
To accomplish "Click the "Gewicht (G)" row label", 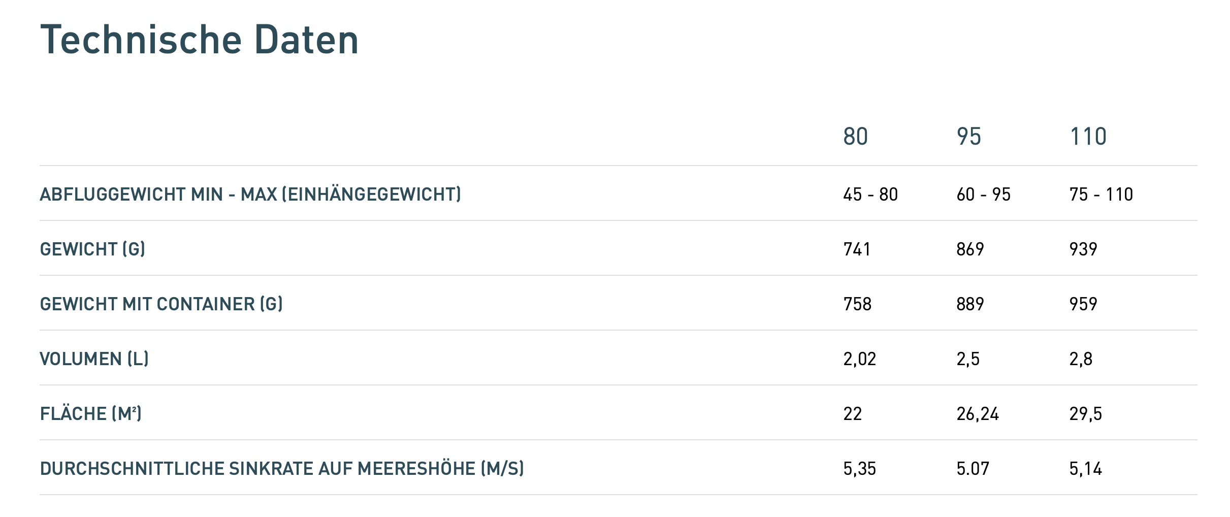I will pyautogui.click(x=92, y=249).
